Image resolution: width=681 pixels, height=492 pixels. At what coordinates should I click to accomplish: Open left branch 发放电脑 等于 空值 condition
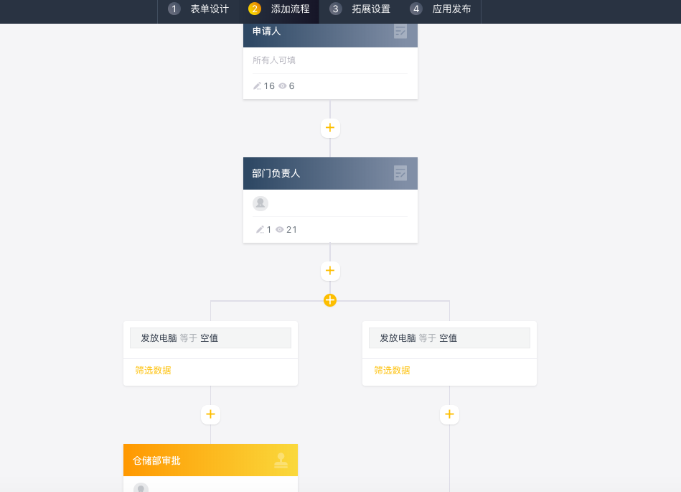pos(210,338)
